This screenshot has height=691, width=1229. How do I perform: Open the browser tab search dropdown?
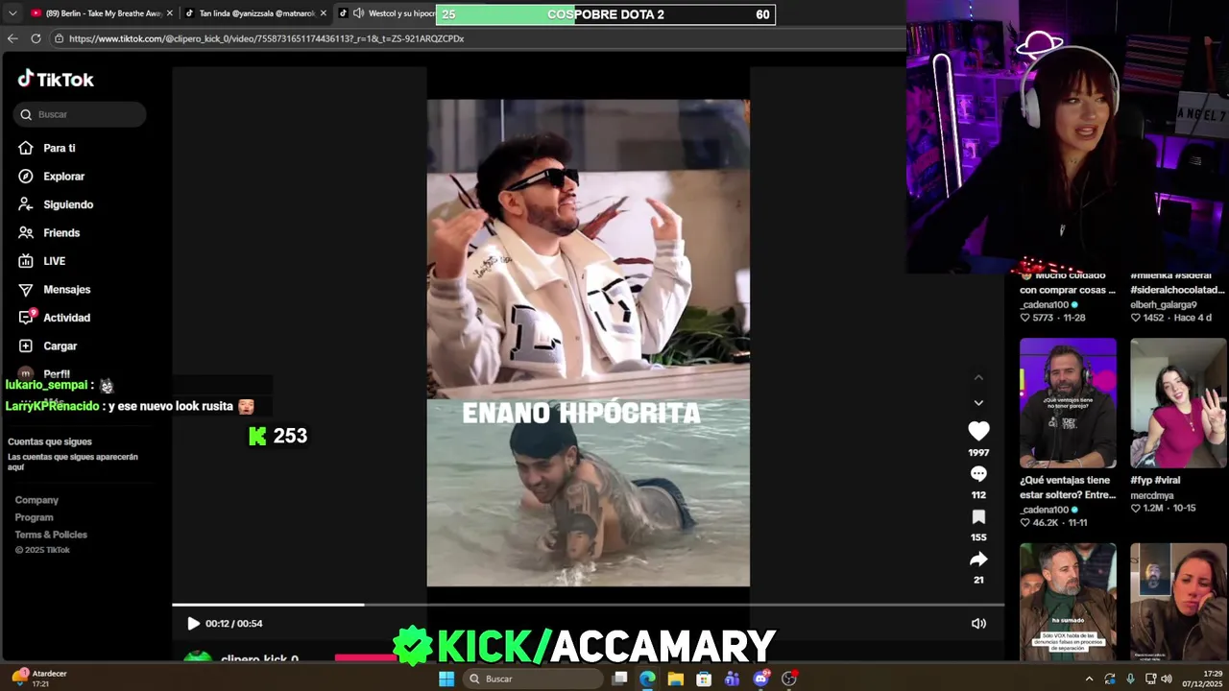tap(12, 13)
